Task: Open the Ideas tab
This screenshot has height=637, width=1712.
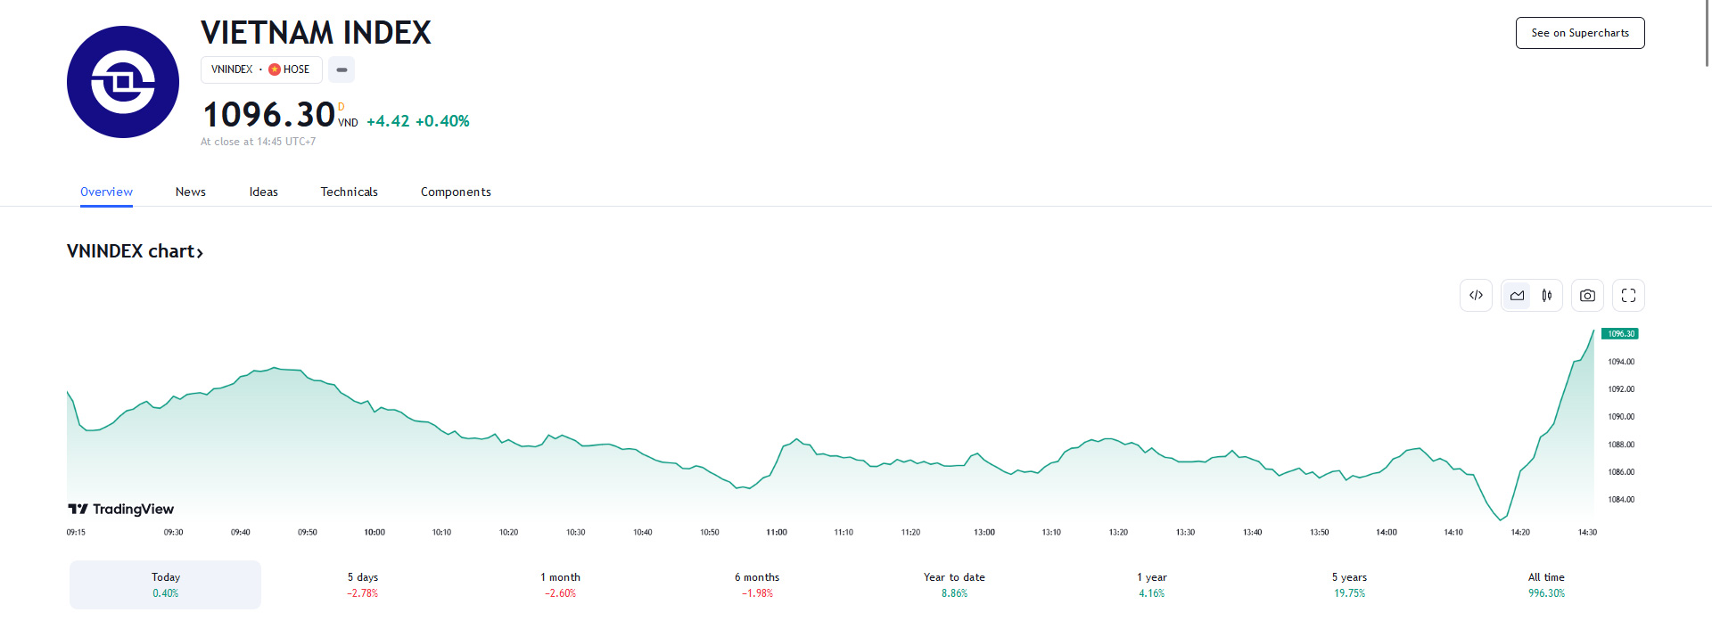Action: tap(263, 192)
